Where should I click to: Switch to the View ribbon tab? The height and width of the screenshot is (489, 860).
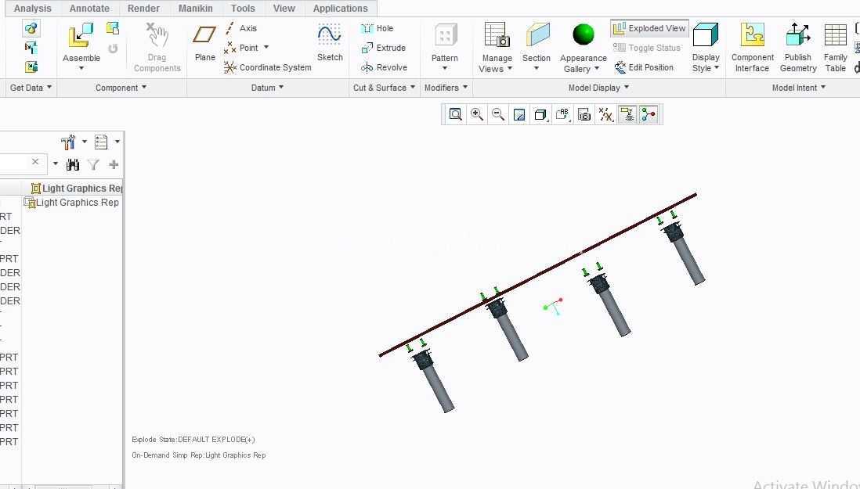(x=284, y=8)
